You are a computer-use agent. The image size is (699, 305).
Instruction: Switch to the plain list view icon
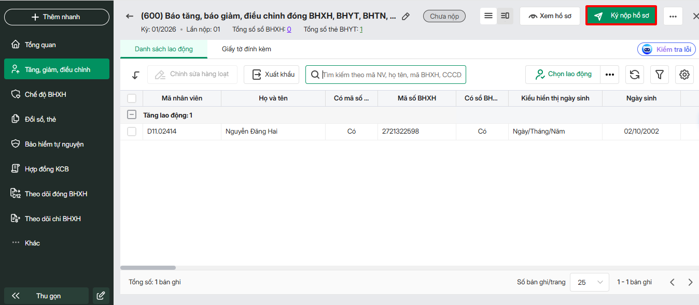[x=488, y=16]
